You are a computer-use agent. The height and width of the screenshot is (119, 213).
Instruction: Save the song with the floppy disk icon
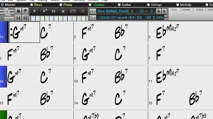[19, 17]
